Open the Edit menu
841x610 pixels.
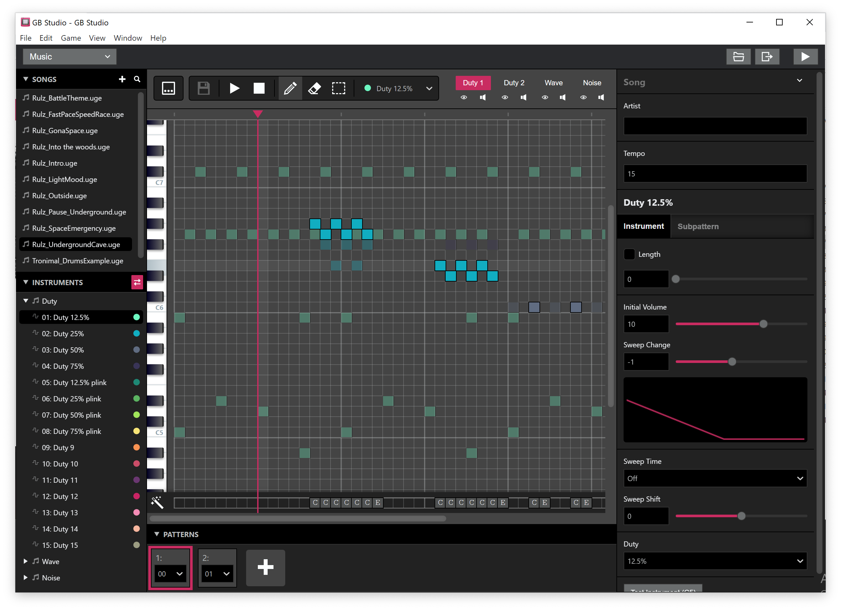46,38
